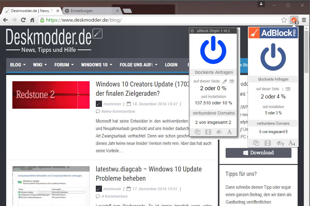Click author avatar on the 17. Dezember post

coord(99,189)
